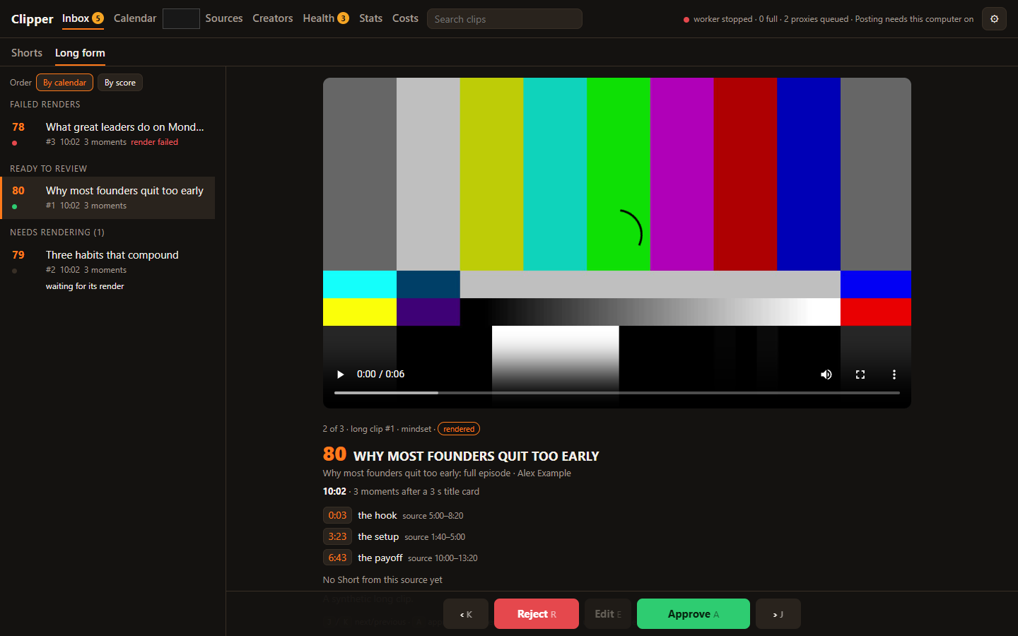Select 'What great leaders do on Mond...' clip
The image size is (1018, 636).
click(x=107, y=134)
